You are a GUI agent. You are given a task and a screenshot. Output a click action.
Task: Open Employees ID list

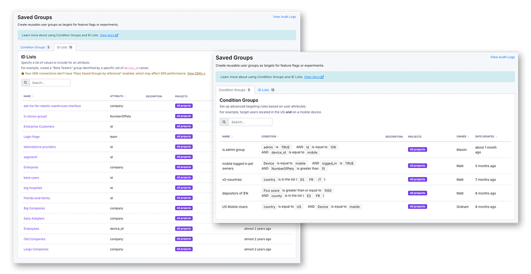(x=31, y=229)
